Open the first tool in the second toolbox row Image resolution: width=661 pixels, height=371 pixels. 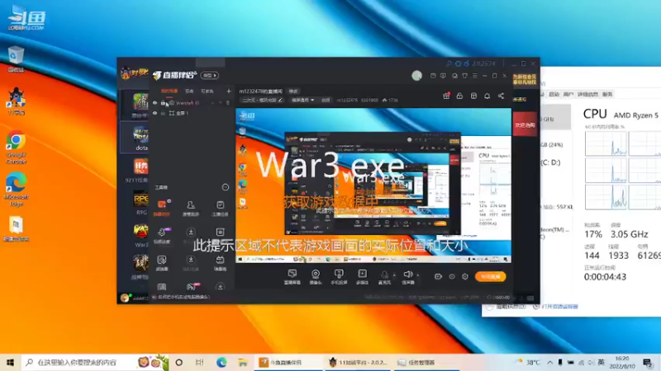coord(162,236)
